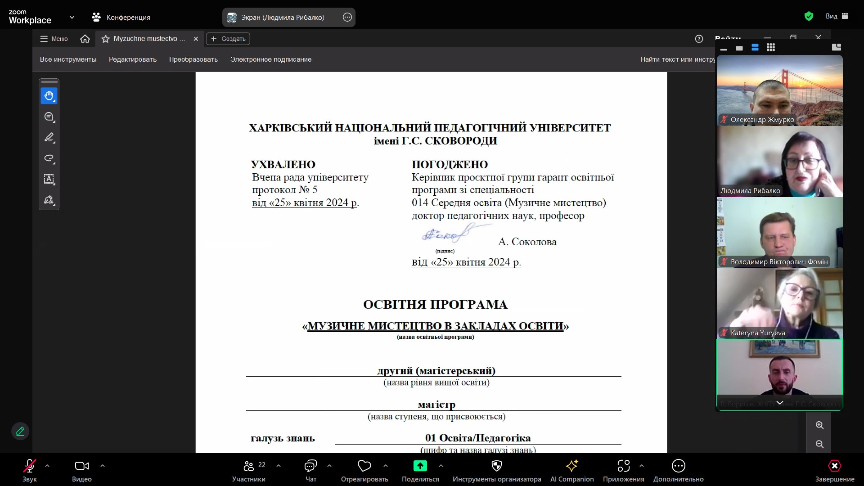Select Kateryna Yuryeva video thumbnail

tap(780, 304)
